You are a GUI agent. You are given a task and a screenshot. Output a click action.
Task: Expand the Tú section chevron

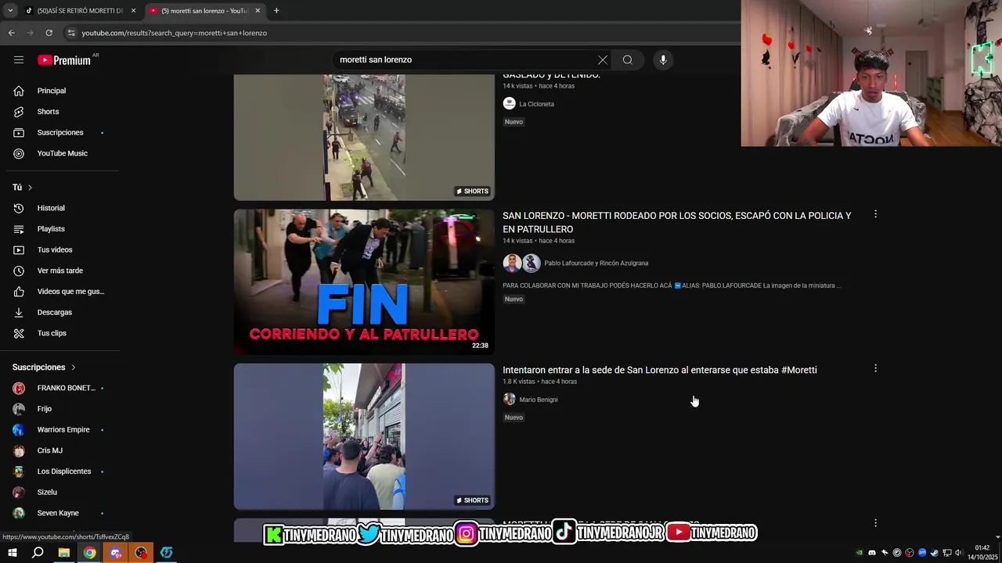click(x=30, y=188)
